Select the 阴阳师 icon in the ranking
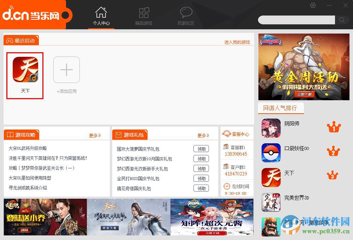This screenshot has width=353, height=240. [x=271, y=128]
